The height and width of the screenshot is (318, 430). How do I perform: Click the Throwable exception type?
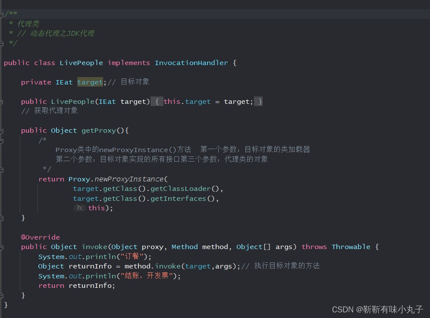pos(351,247)
